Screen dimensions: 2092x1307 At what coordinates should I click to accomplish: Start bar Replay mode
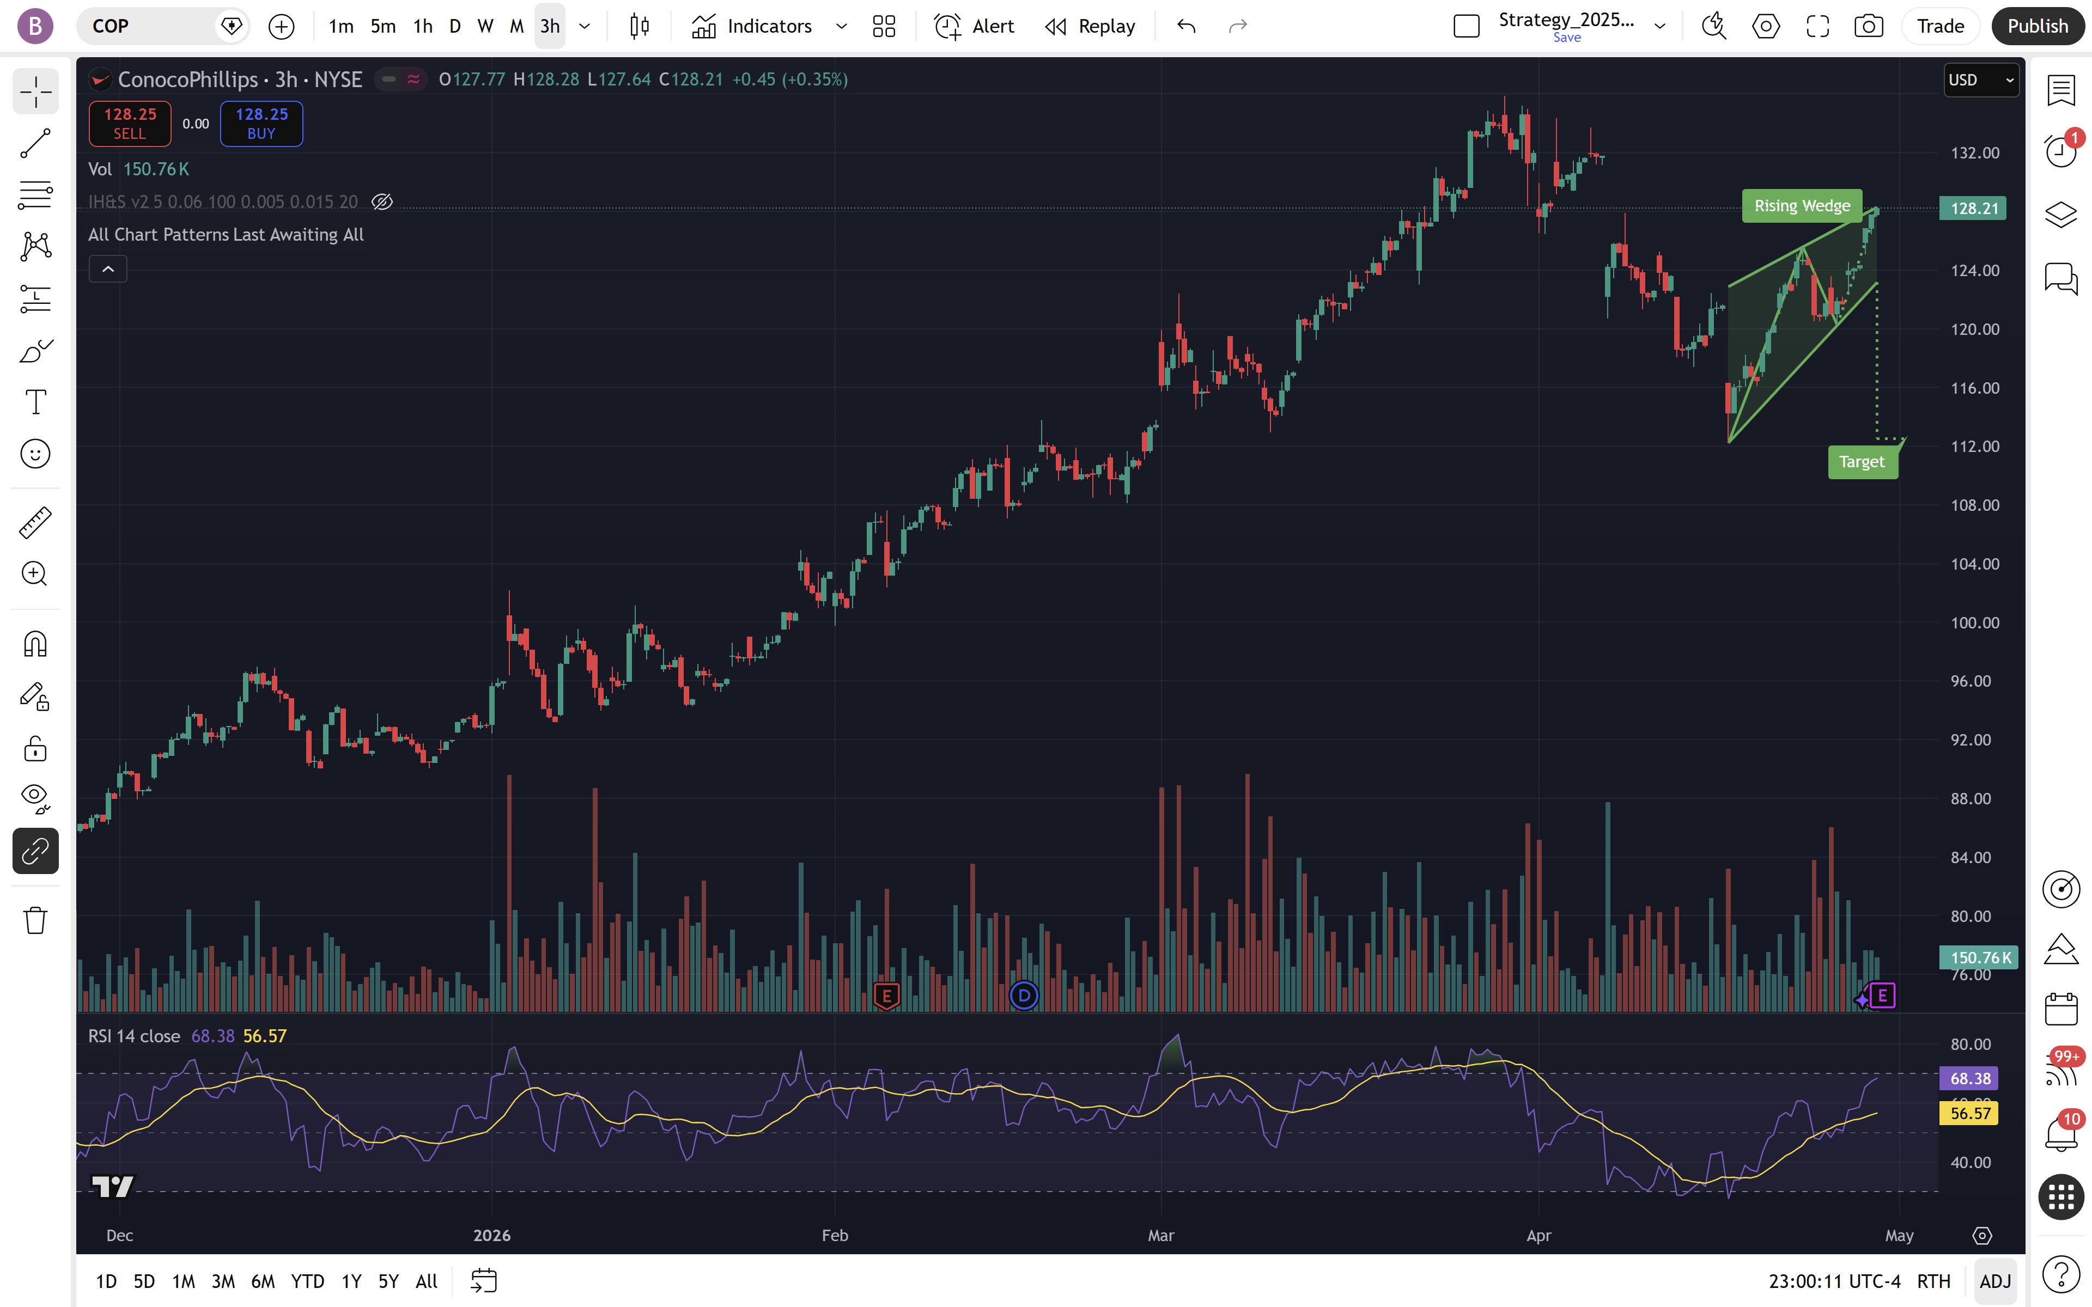pos(1090,26)
